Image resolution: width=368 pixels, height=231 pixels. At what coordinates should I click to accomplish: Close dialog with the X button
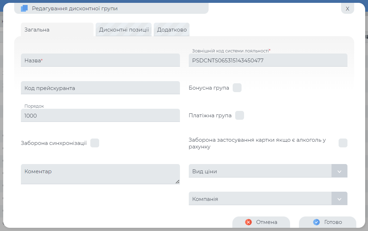click(347, 9)
